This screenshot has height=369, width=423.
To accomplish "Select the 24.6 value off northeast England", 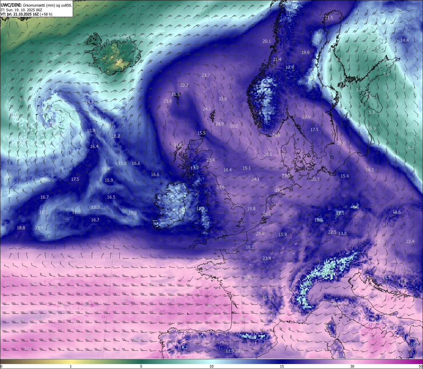I will [220, 187].
